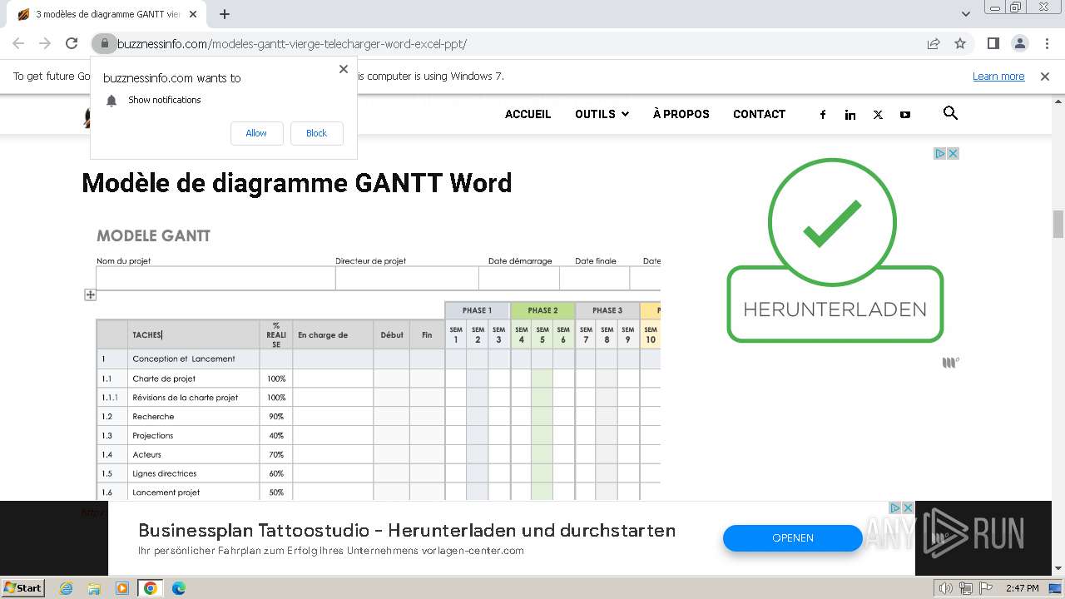The width and height of the screenshot is (1065, 599).
Task: Open the Windows Start menu
Action: click(23, 587)
